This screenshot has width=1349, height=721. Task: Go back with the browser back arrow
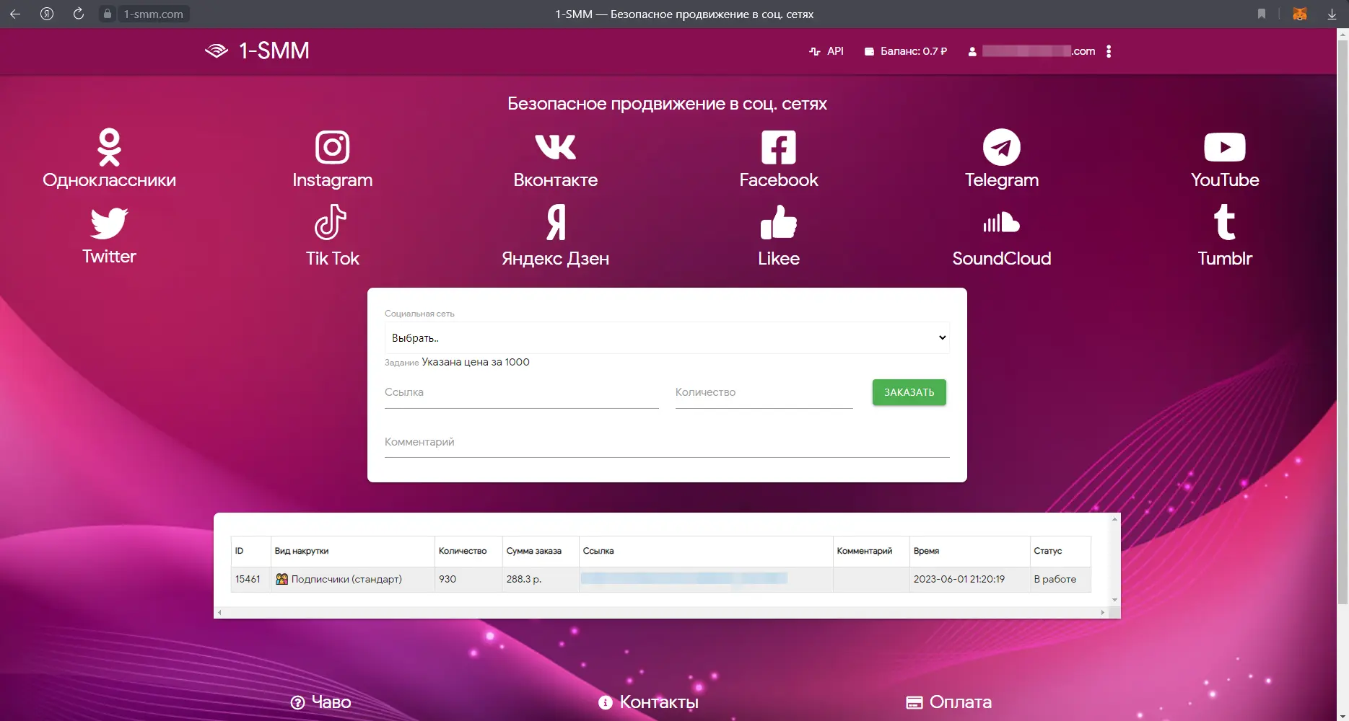(14, 14)
